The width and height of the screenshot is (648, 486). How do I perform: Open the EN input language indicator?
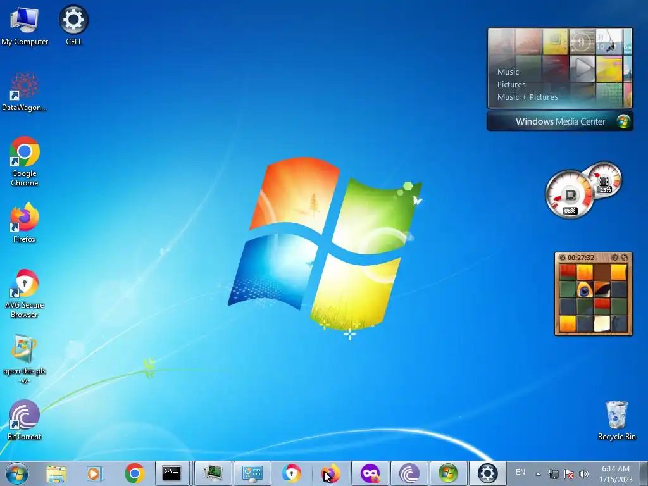(x=520, y=472)
